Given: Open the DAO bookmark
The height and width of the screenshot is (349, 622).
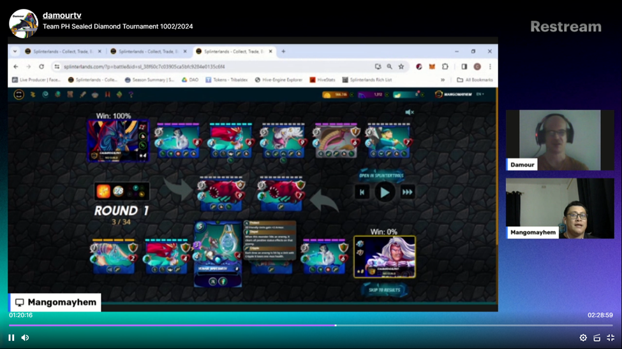Looking at the screenshot, I should click(x=190, y=80).
